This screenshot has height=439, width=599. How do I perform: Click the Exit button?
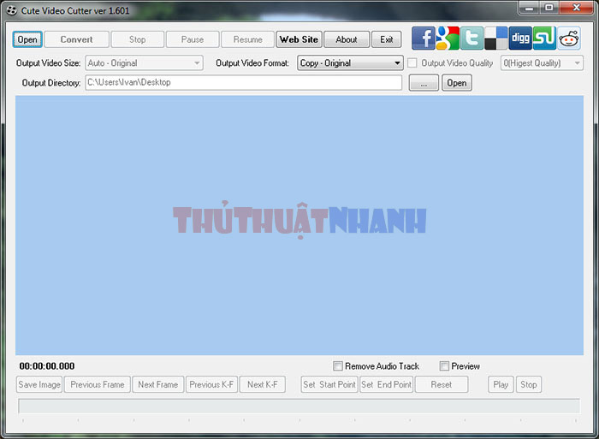[x=386, y=39]
